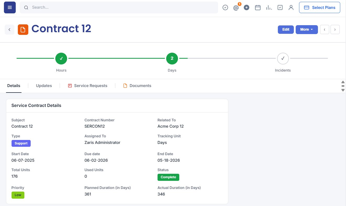This screenshot has width=346, height=206.
Task: Open the tasks checkmark circle icon
Action: [x=225, y=8]
